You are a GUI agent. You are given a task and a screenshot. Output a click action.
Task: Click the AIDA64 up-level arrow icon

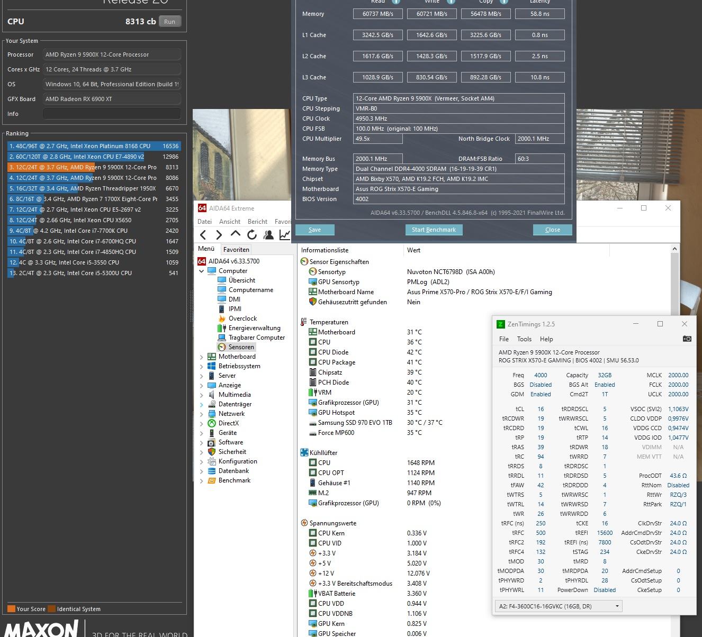pyautogui.click(x=236, y=234)
